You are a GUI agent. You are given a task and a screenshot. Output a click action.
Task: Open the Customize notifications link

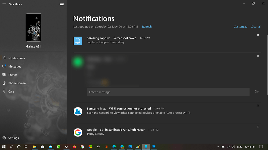coord(240,27)
